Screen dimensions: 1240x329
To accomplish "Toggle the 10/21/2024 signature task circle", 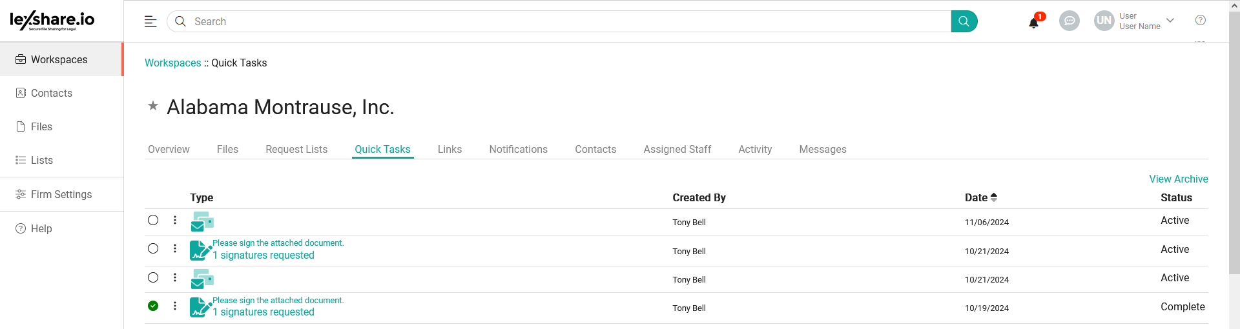I will point(153,248).
